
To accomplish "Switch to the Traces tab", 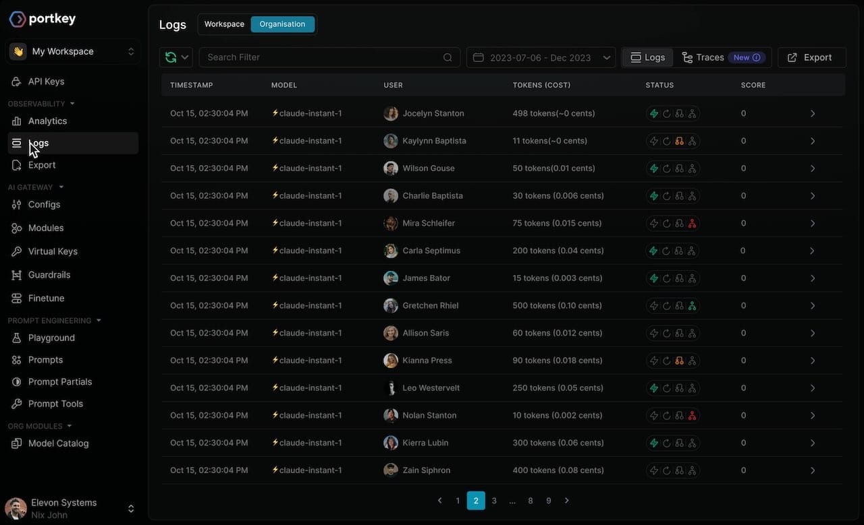I will (x=703, y=58).
